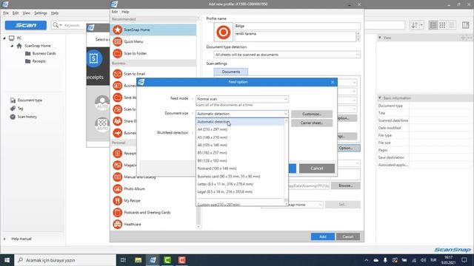Image resolution: width=474 pixels, height=266 pixels.
Task: Click the red profile image icon
Action: pyautogui.click(x=223, y=32)
